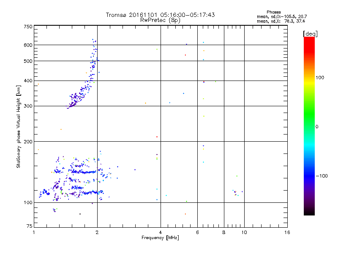The height and width of the screenshot is (253, 338).
Task: Click the '[deg]' colorbar unit label
Action: pyautogui.click(x=310, y=34)
